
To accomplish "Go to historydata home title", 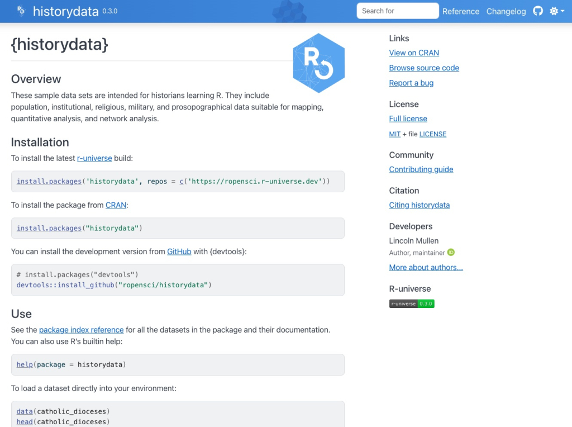I will point(66,11).
